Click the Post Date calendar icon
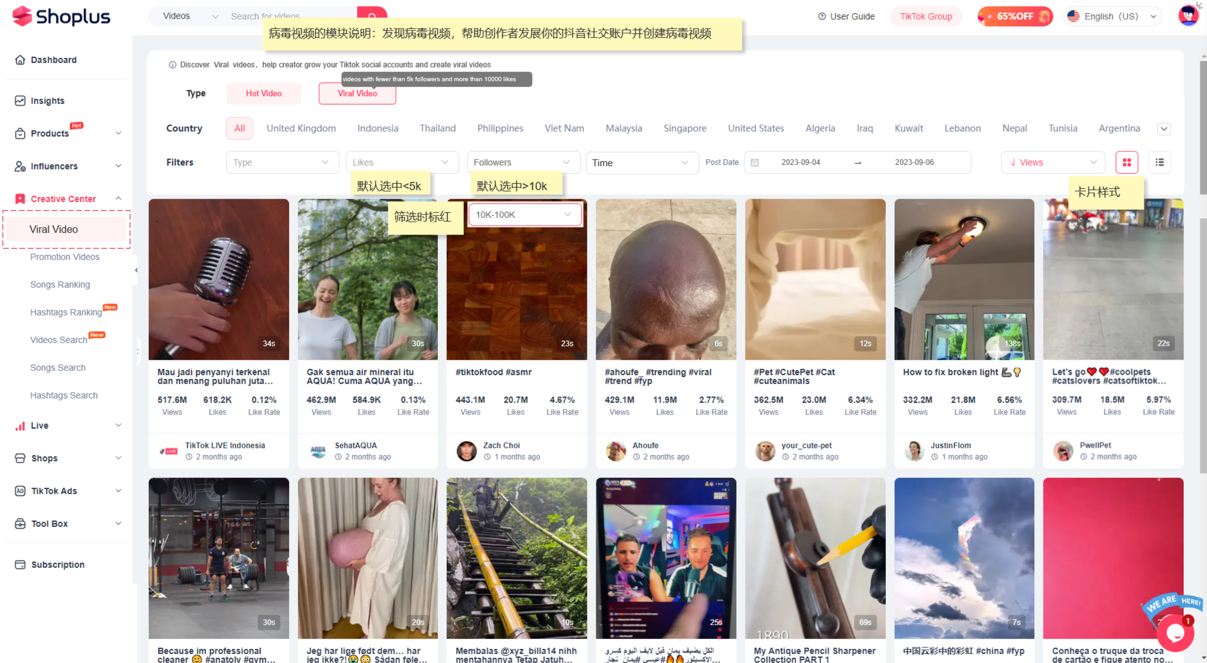Viewport: 1207px width, 663px height. tap(754, 162)
